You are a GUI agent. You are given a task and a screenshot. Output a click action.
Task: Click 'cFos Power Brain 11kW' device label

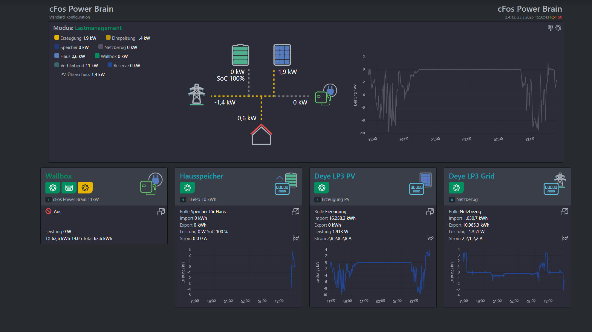76,199
